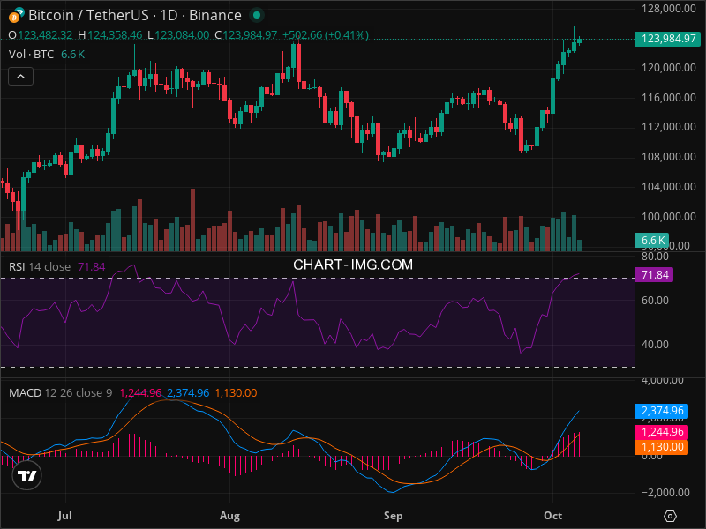The height and width of the screenshot is (529, 706).
Task: Click the pink MACD histogram 1,244.96 axis label
Action: [660, 432]
